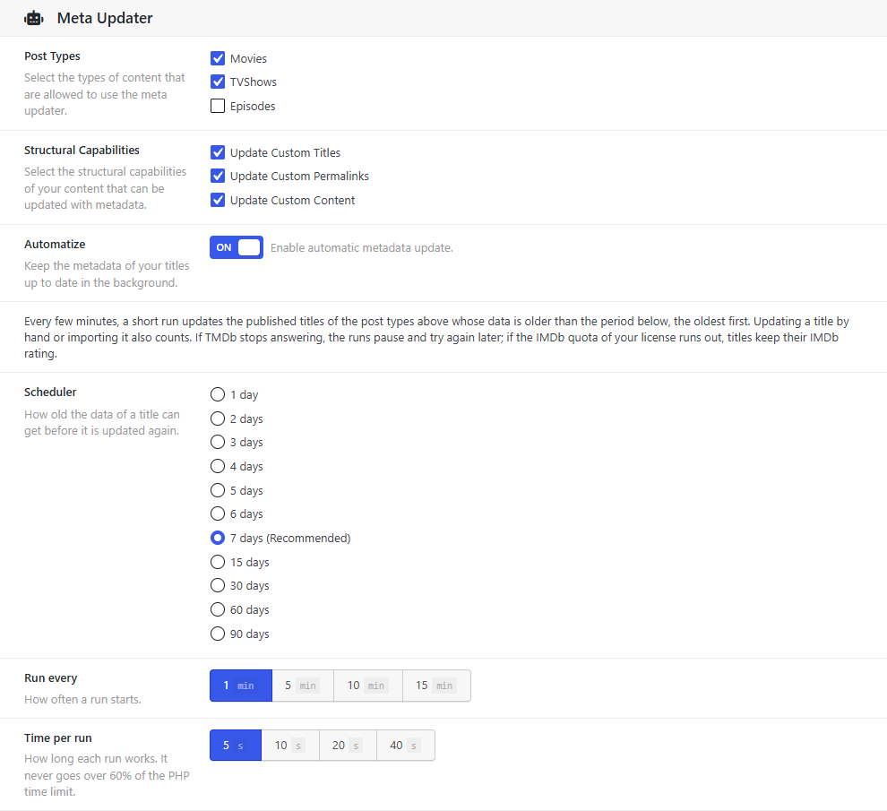Select 7 days (Recommended) option
Viewport: 887px width, 811px height.
tap(218, 538)
